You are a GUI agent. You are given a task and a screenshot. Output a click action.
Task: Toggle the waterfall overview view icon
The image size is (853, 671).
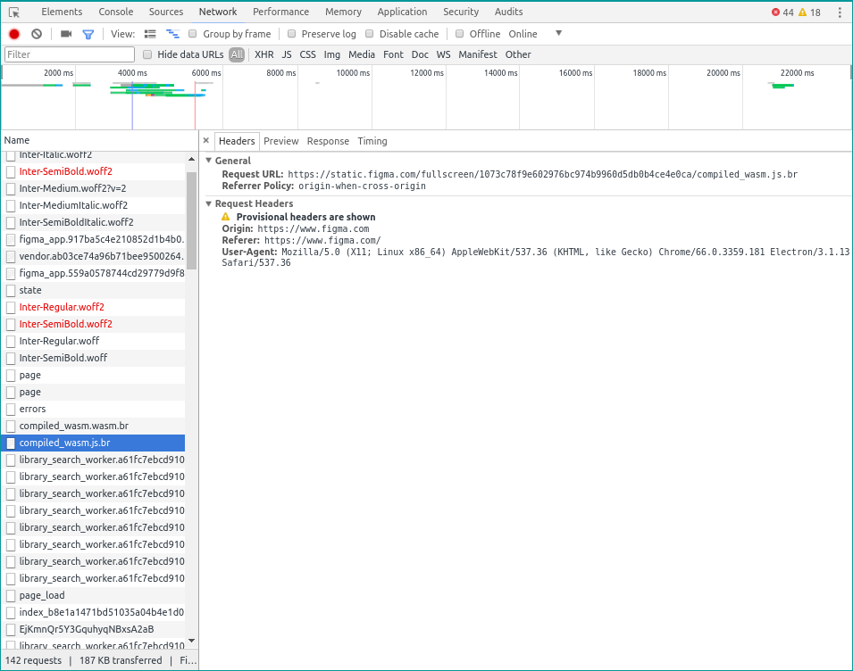[172, 34]
